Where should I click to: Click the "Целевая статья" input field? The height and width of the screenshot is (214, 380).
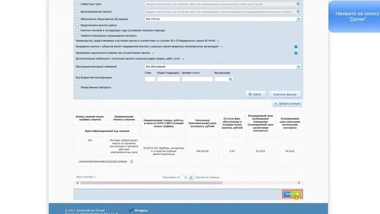[197, 79]
